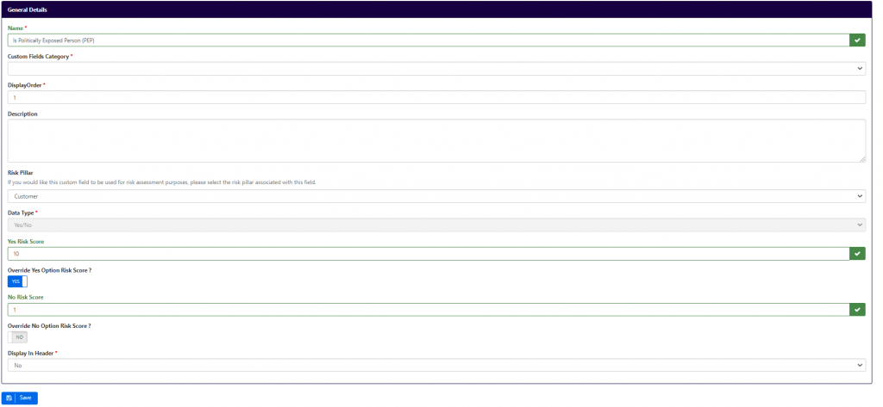This screenshot has width=883, height=407.
Task: Click the Risk Pillar label
Action: 21,173
